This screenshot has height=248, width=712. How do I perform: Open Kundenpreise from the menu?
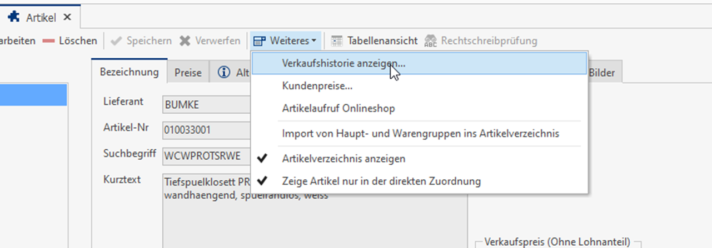(x=317, y=86)
